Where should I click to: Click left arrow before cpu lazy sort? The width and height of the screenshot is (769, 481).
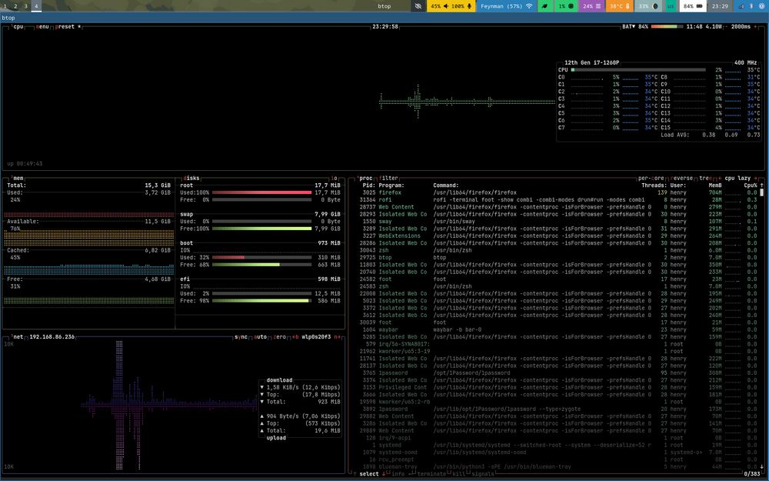pos(719,179)
